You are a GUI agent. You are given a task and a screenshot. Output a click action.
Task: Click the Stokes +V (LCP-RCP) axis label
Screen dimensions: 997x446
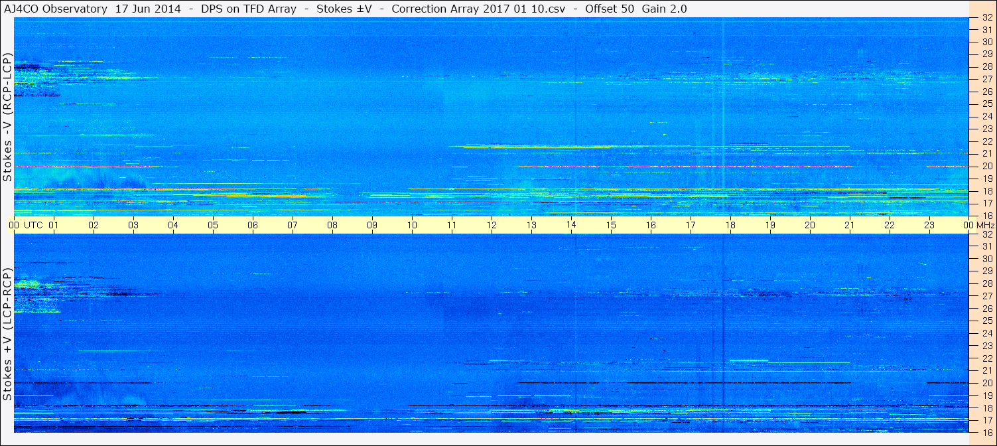coord(8,334)
